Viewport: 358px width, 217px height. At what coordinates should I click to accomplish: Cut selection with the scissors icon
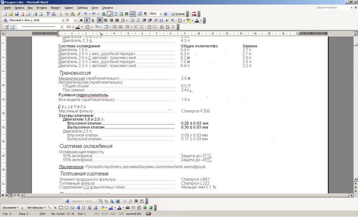(61, 14)
